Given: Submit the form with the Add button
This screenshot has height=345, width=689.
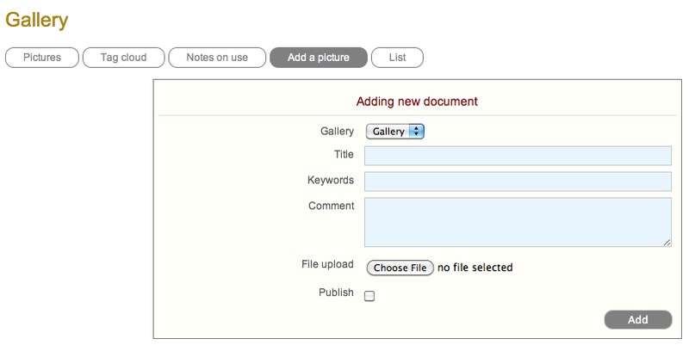Looking at the screenshot, I should point(637,320).
